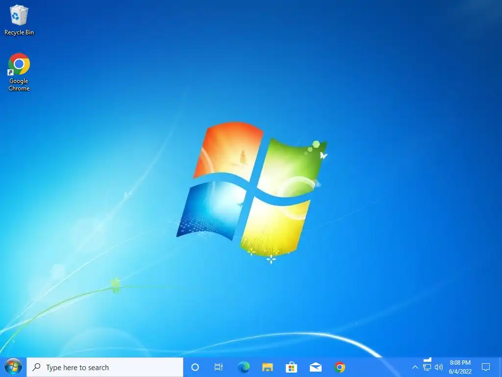Click the Show desktop strip at taskbar end
Viewport: 502px width, 377px height.
(501, 367)
